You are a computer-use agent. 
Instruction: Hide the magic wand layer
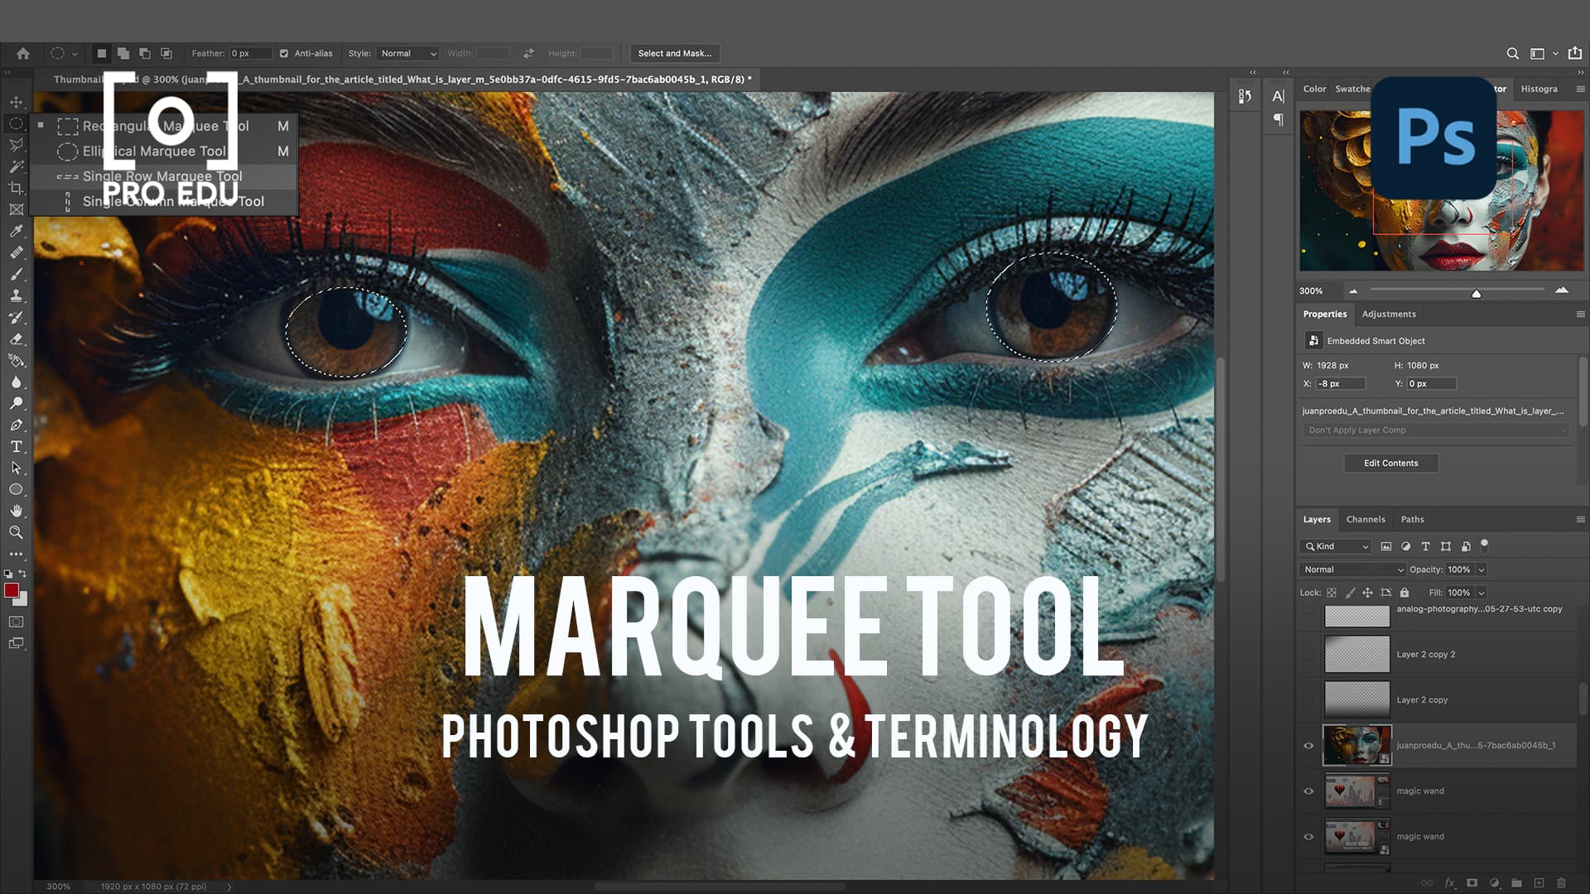coord(1308,791)
